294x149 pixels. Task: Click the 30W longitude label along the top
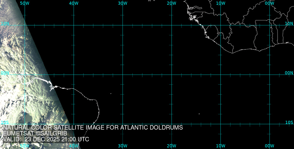tap(123, 3)
